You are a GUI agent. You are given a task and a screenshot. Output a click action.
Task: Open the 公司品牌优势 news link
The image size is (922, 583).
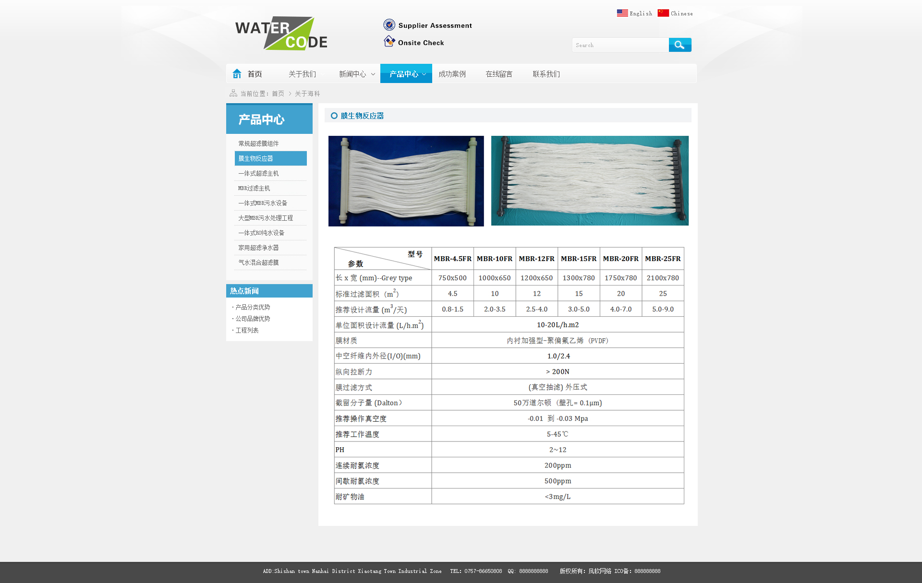253,319
